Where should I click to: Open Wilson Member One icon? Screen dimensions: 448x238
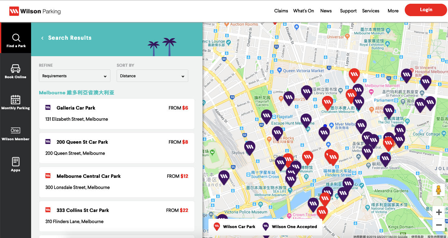(x=15, y=130)
